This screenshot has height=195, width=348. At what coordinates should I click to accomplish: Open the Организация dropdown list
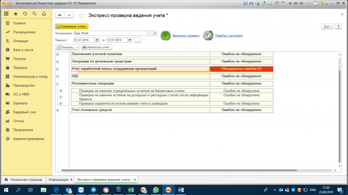coord(149,33)
